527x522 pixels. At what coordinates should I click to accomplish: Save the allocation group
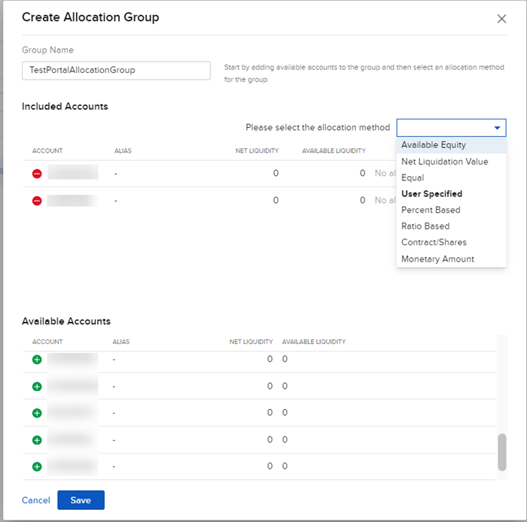[x=81, y=500]
